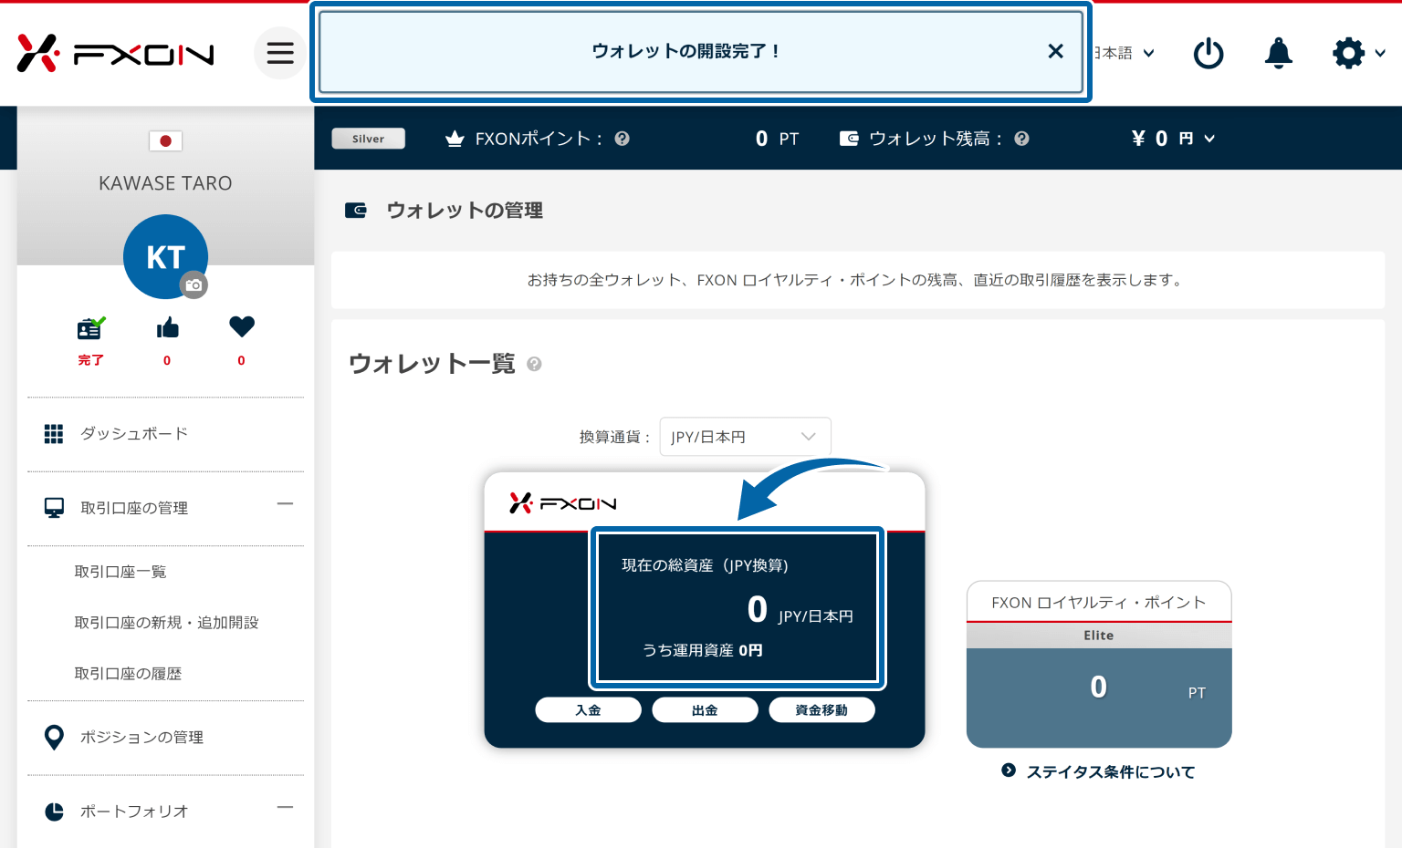Viewport: 1402px width, 848px height.
Task: Click the crown icon beside FXONポイント
Action: [455, 139]
